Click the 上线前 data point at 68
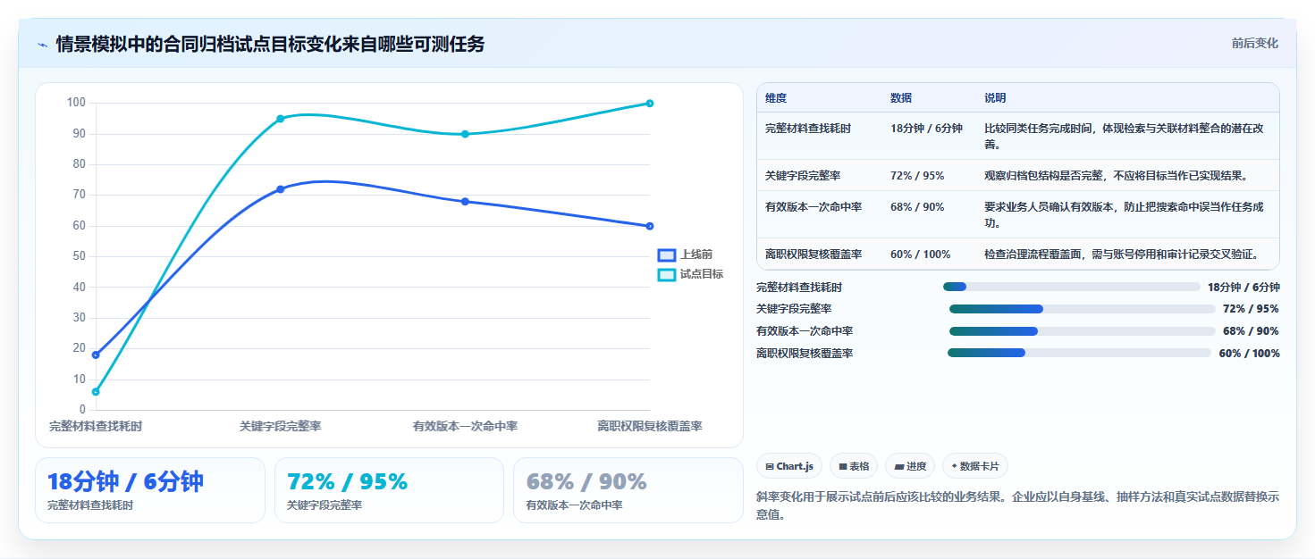The height and width of the screenshot is (559, 1315). (465, 202)
